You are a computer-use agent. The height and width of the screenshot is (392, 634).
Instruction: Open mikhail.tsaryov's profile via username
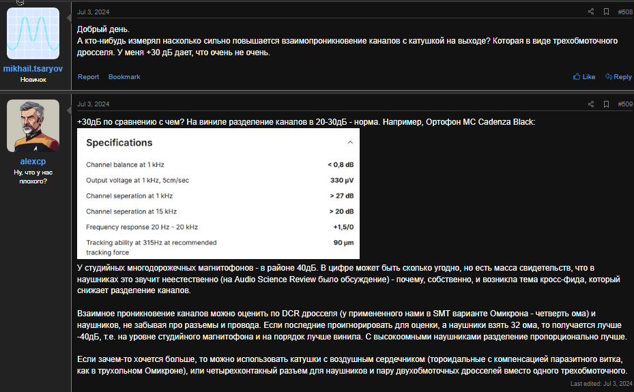(33, 69)
